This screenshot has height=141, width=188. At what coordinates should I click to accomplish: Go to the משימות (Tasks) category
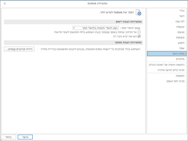(x=167, y=38)
